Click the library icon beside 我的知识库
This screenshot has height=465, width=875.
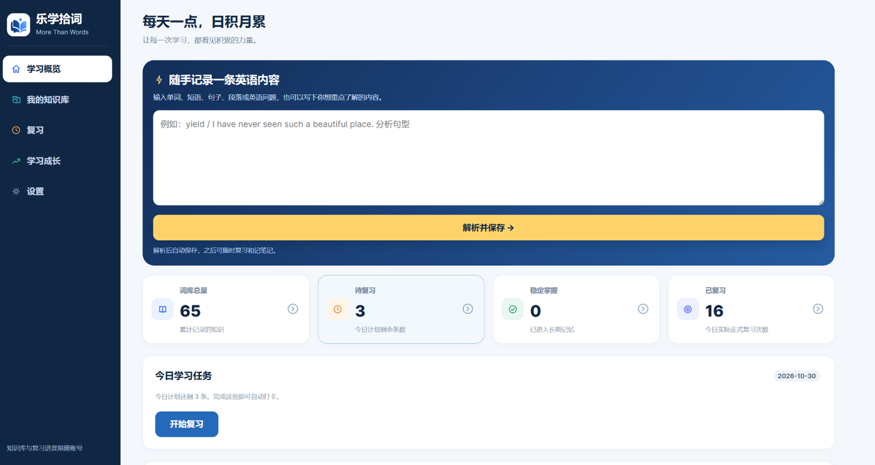16,99
